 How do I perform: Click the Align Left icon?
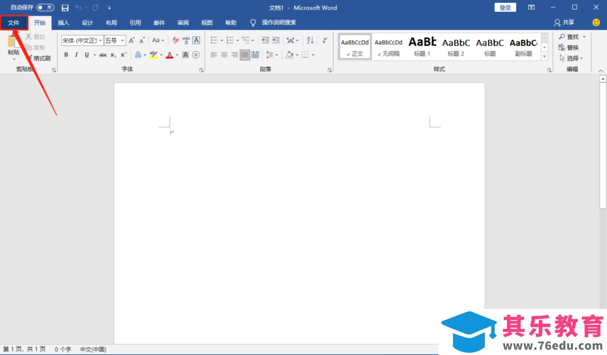(x=214, y=55)
